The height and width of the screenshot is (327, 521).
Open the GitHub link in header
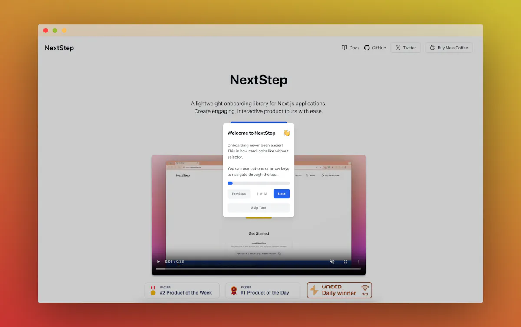click(x=375, y=48)
